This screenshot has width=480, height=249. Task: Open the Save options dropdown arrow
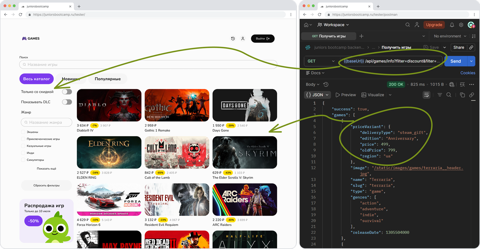pyautogui.click(x=444, y=47)
